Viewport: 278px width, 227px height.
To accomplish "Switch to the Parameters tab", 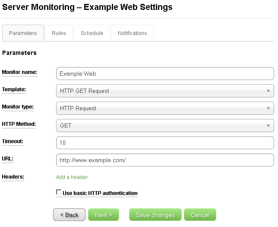I will coord(23,33).
